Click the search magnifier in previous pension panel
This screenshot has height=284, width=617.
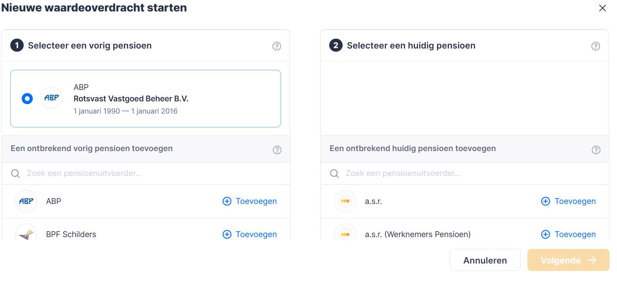(x=15, y=174)
